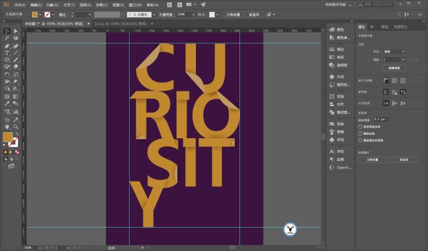The height and width of the screenshot is (251, 428).
Task: Click the Document Setup button in Quick Actions
Action: tap(372, 160)
